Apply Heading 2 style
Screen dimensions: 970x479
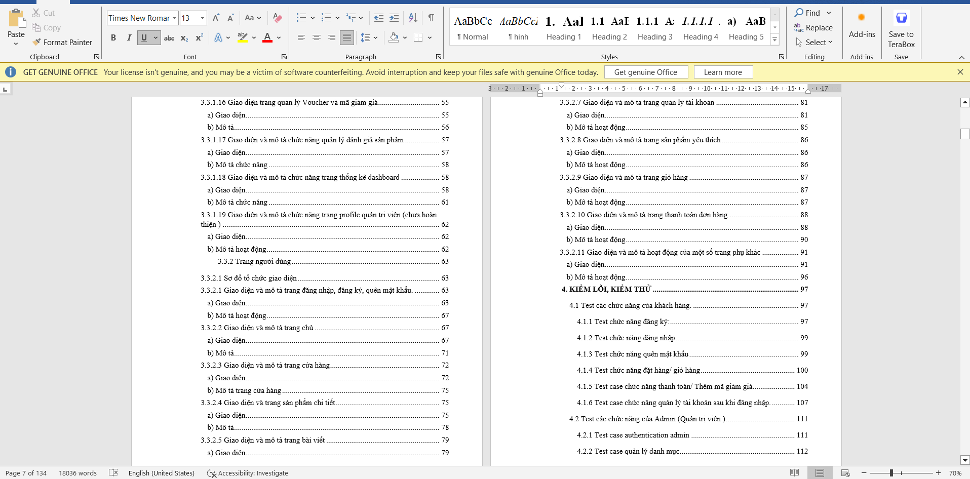point(609,28)
